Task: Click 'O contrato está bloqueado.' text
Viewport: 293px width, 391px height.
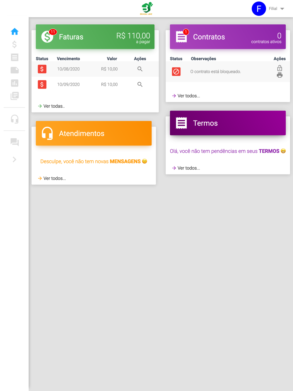Action: [216, 72]
